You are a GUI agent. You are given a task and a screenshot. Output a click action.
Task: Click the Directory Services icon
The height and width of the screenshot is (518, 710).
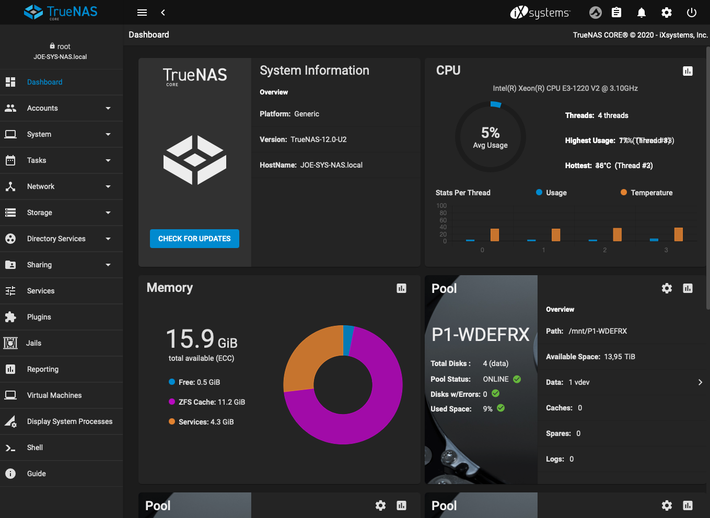click(x=10, y=239)
